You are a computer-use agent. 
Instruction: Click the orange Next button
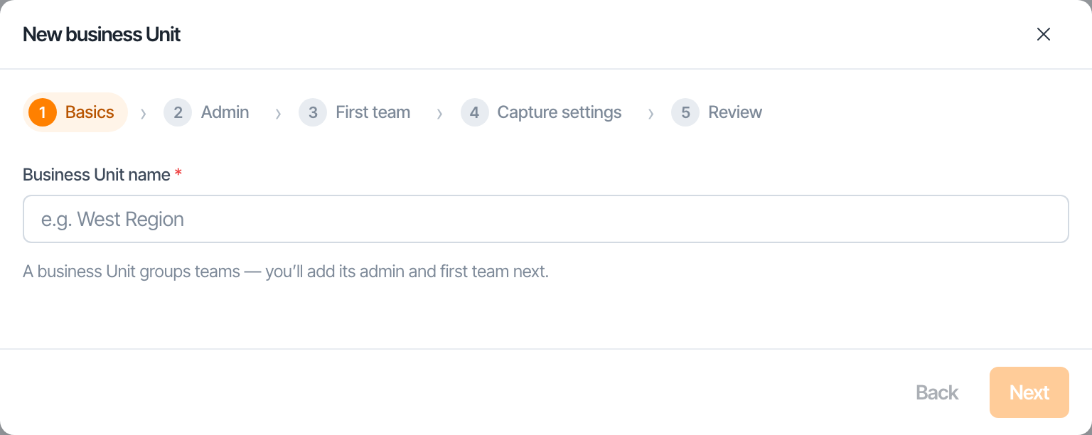point(1029,392)
